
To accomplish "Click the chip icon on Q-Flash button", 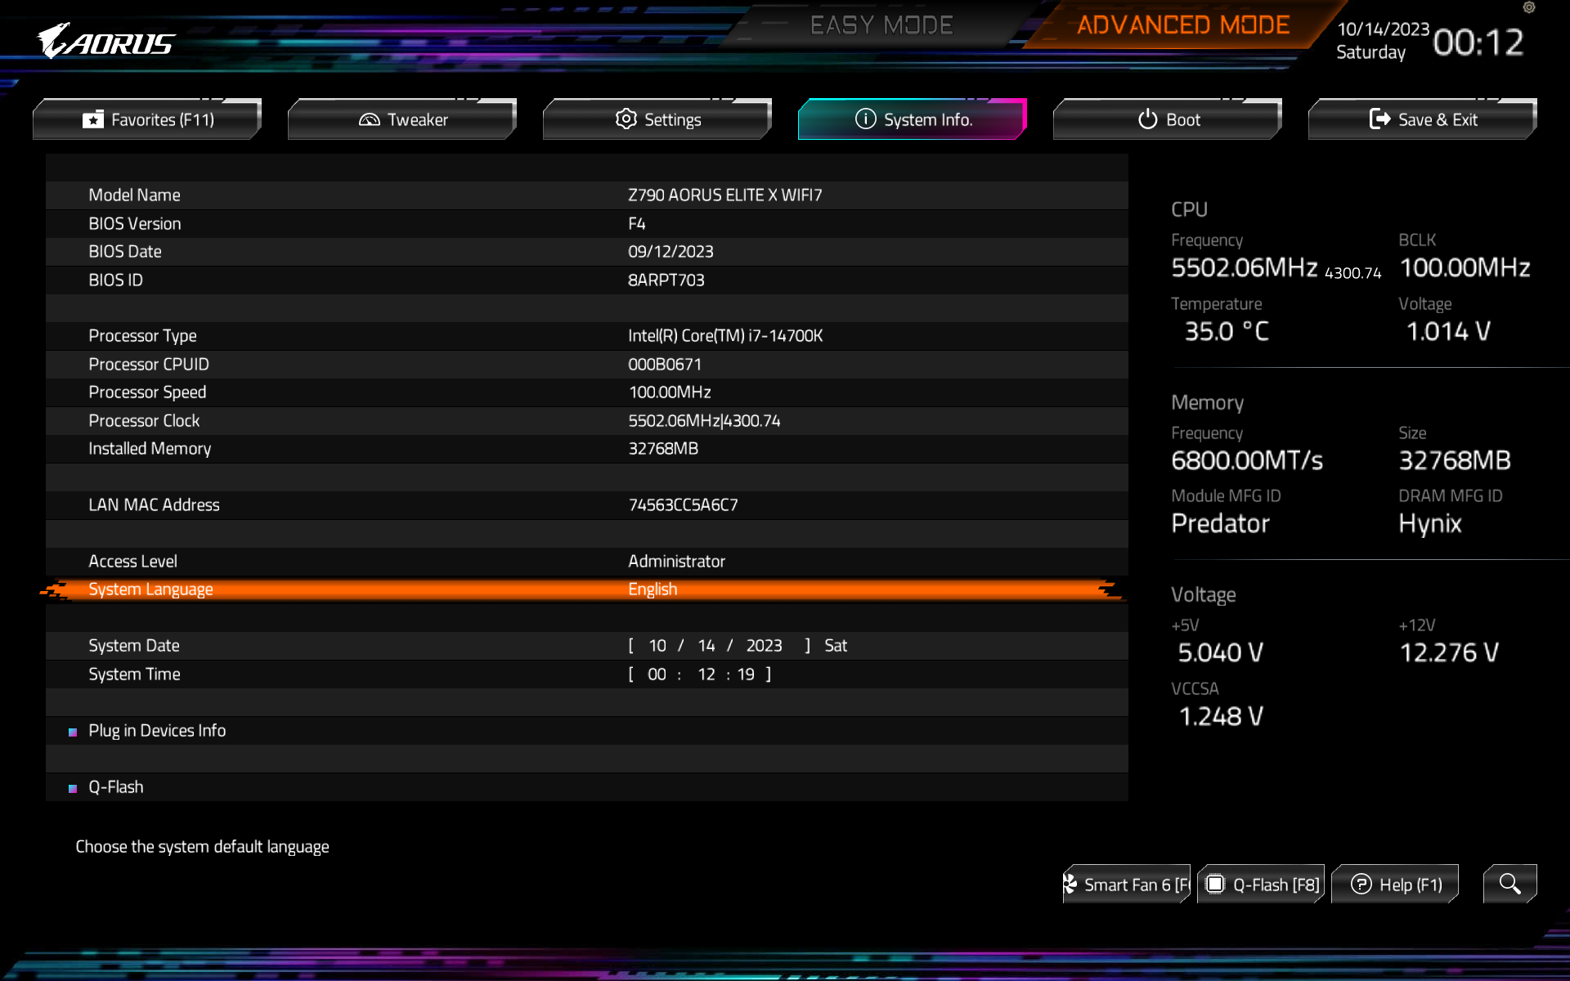I will coord(1216,884).
